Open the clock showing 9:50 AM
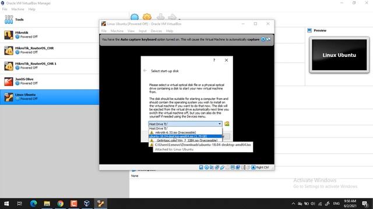The width and height of the screenshot is (373, 209). (x=350, y=204)
